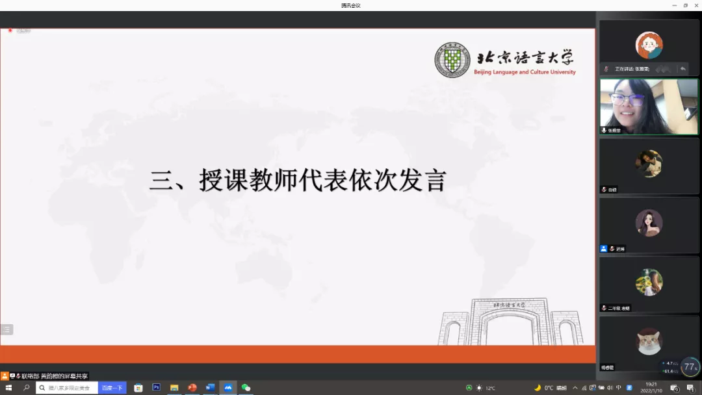The width and height of the screenshot is (702, 395).
Task: Open Microsoft Store from the taskbar
Action: 138,388
